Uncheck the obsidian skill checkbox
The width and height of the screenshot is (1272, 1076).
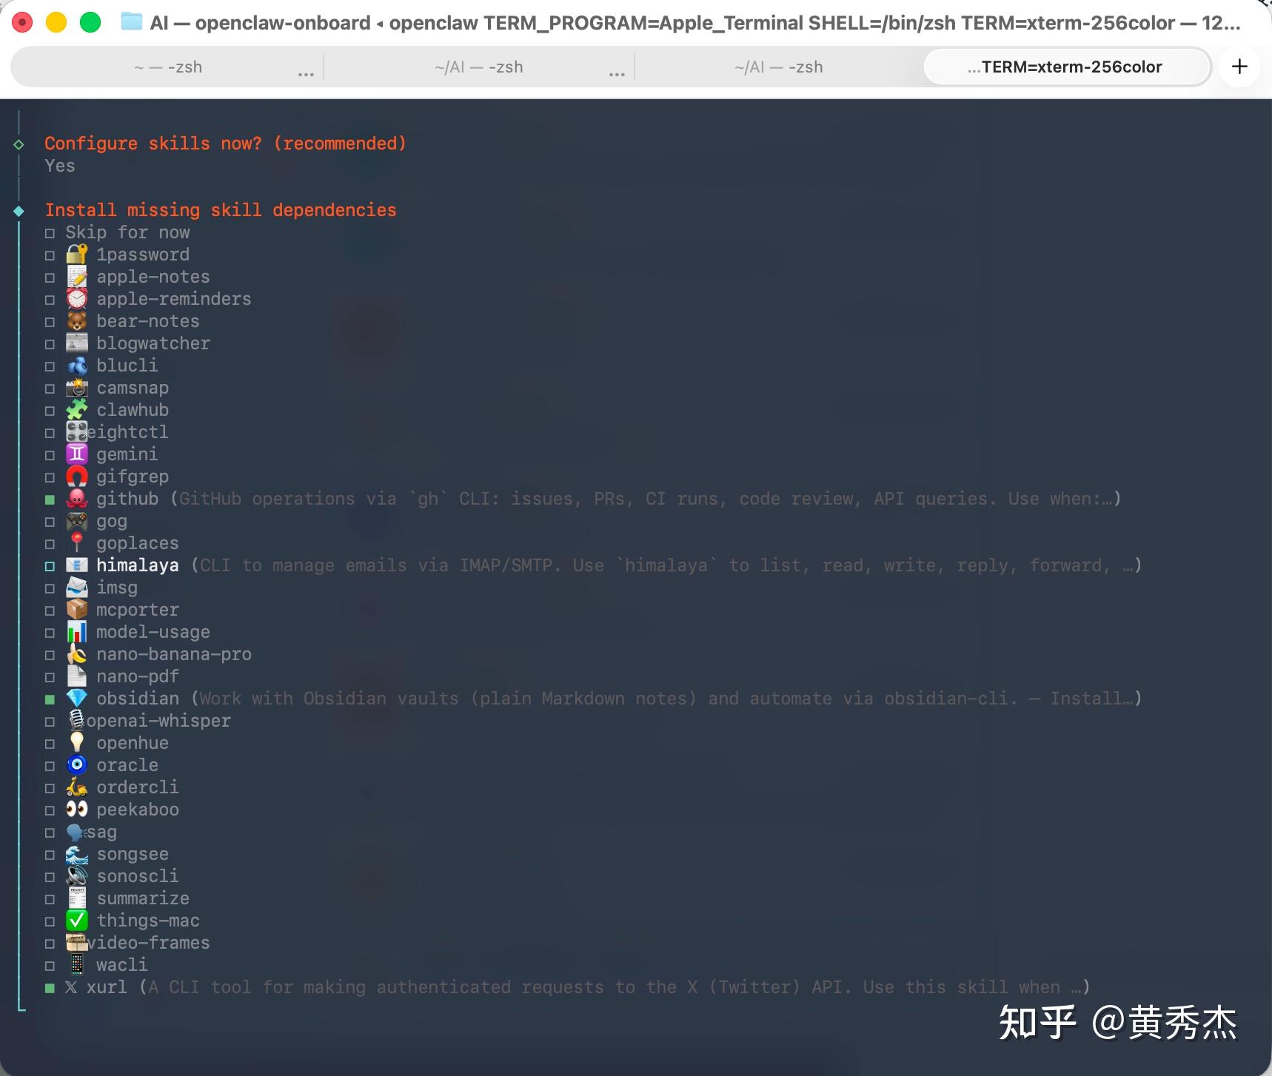tap(50, 699)
